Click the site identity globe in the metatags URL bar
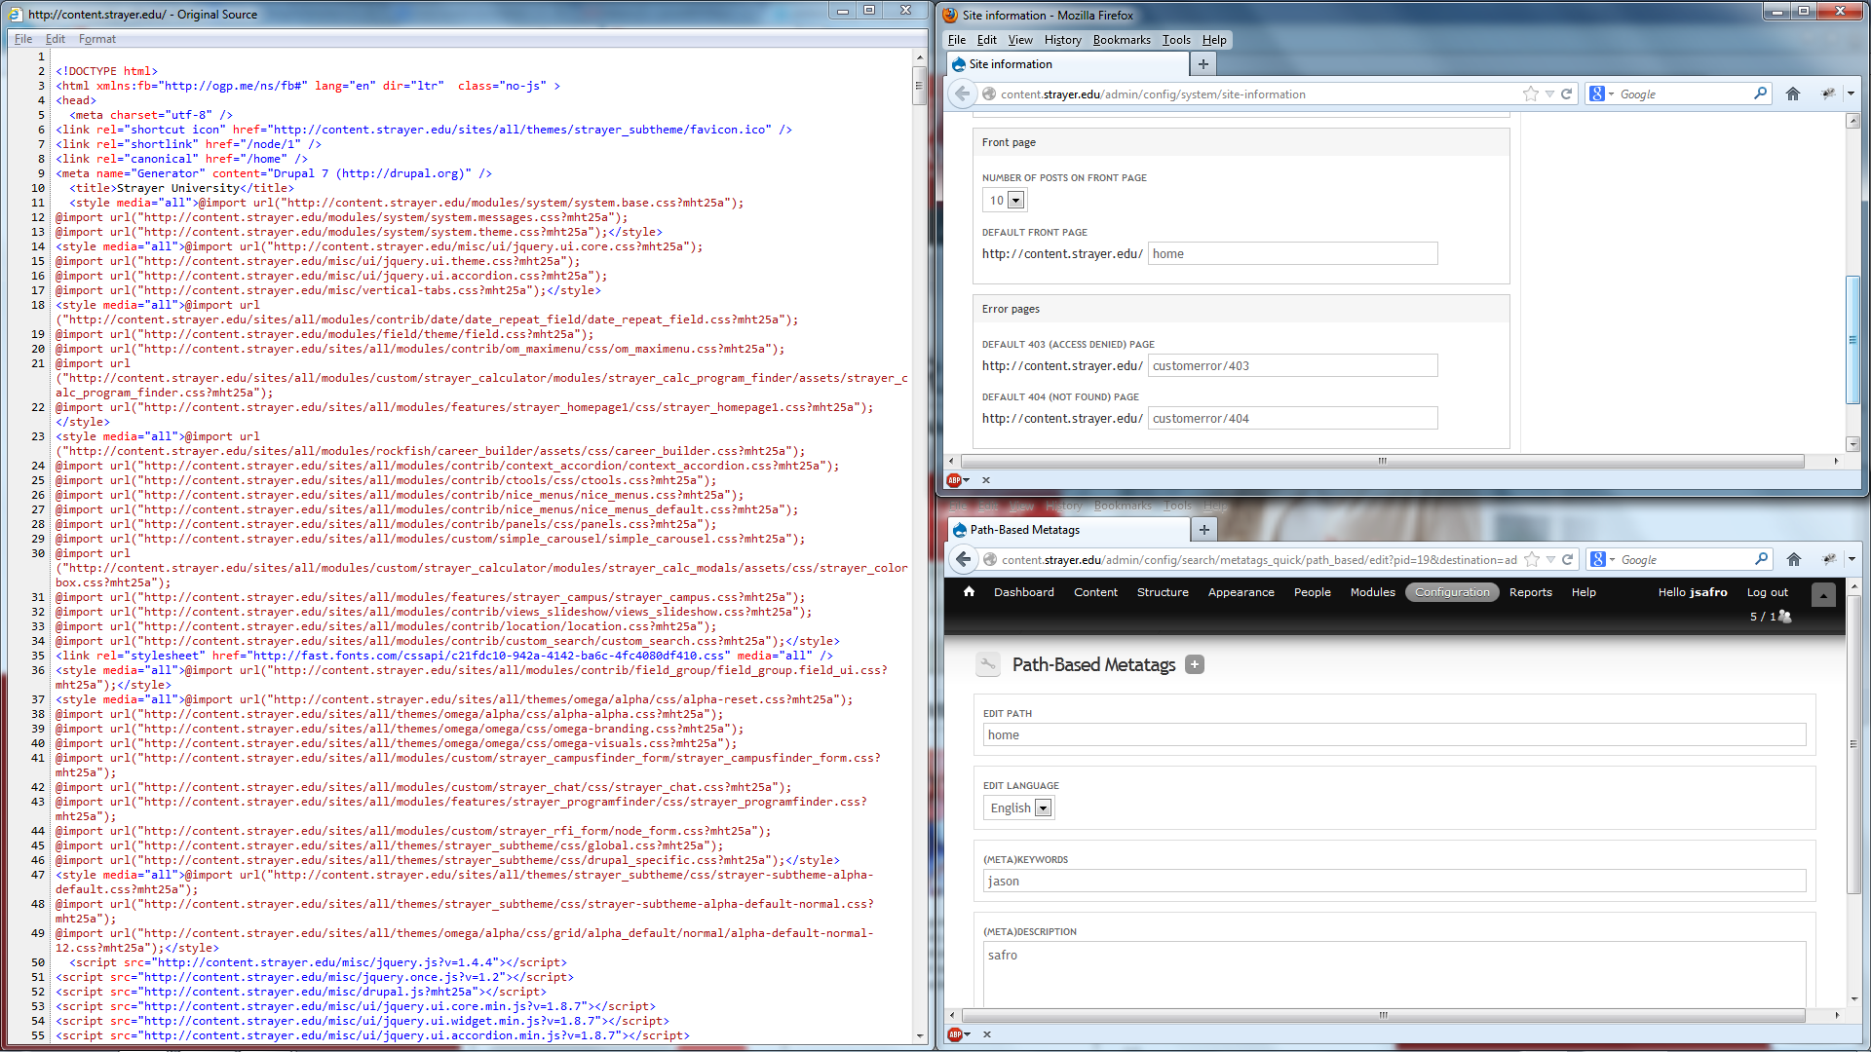Image resolution: width=1871 pixels, height=1052 pixels. (x=989, y=559)
